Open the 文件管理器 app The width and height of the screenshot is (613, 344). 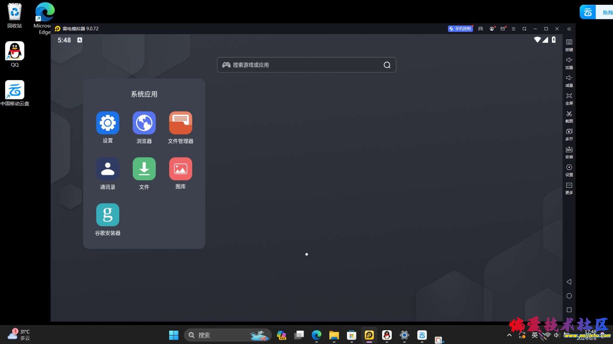[181, 123]
